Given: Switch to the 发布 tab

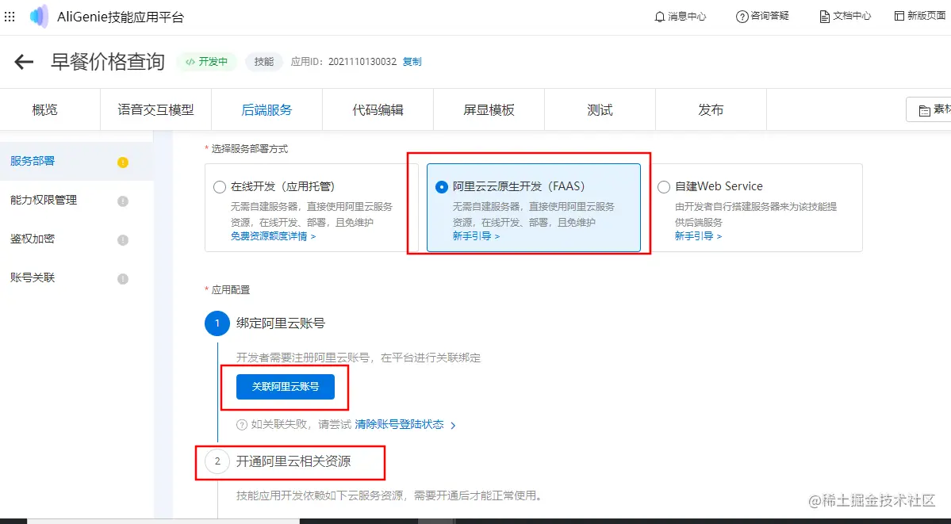Looking at the screenshot, I should pos(711,109).
